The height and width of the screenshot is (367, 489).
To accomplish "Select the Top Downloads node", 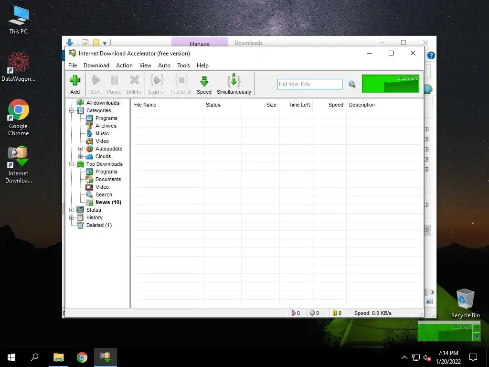I will (104, 164).
